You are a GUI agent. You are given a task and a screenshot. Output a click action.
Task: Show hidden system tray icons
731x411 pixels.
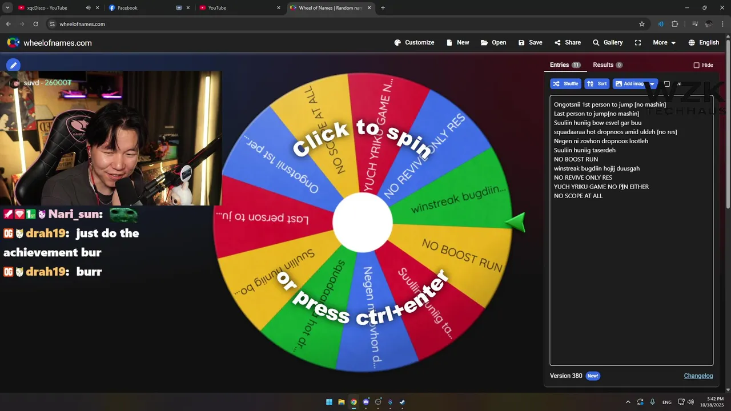coord(628,402)
